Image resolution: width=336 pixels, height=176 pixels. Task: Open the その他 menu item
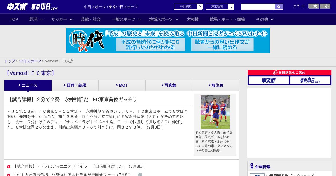(262, 19)
